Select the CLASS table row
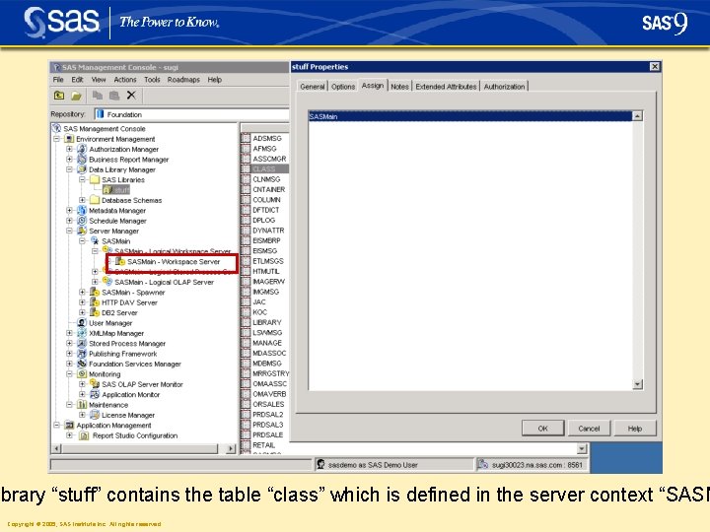Image resolution: width=710 pixels, height=532 pixels. pyautogui.click(x=265, y=168)
